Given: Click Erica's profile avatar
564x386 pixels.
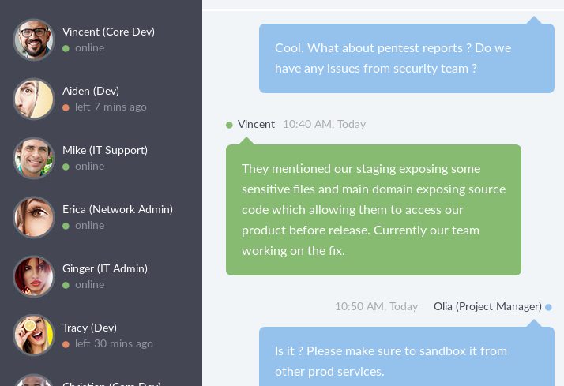Looking at the screenshot, I should (x=33, y=217).
